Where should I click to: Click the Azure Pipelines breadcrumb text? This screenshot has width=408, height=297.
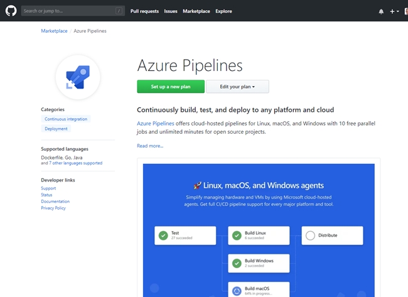tap(90, 31)
